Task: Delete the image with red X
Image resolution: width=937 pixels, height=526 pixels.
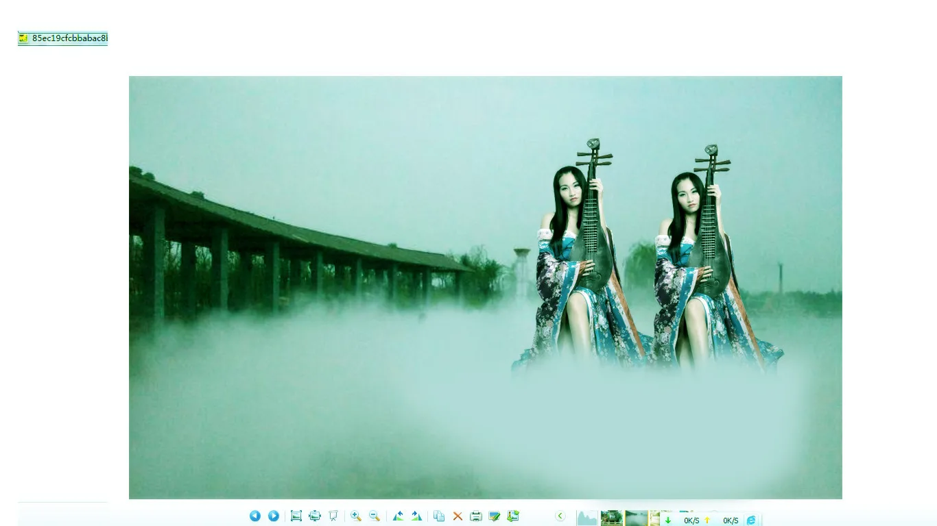Action: point(458,516)
